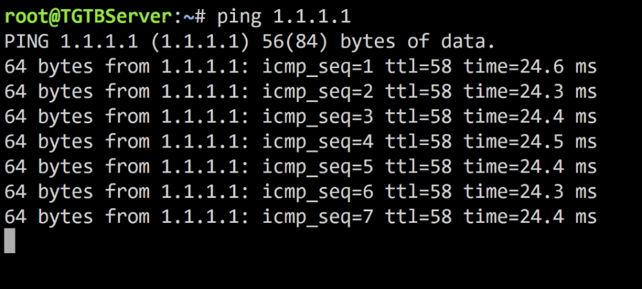
Task: Click the time=24.5 ms value
Action: click(x=530, y=142)
